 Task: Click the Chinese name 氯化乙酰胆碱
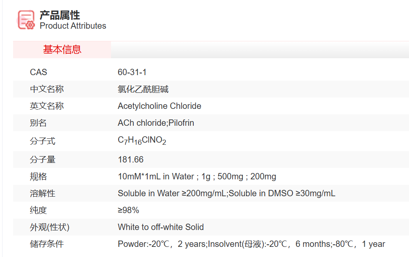143,89
